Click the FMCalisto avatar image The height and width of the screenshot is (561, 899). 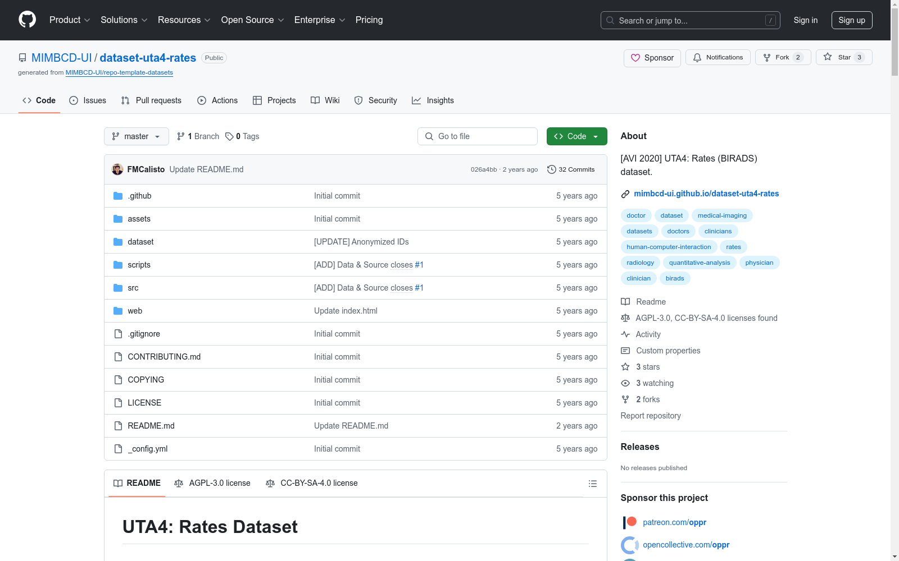pos(117,169)
